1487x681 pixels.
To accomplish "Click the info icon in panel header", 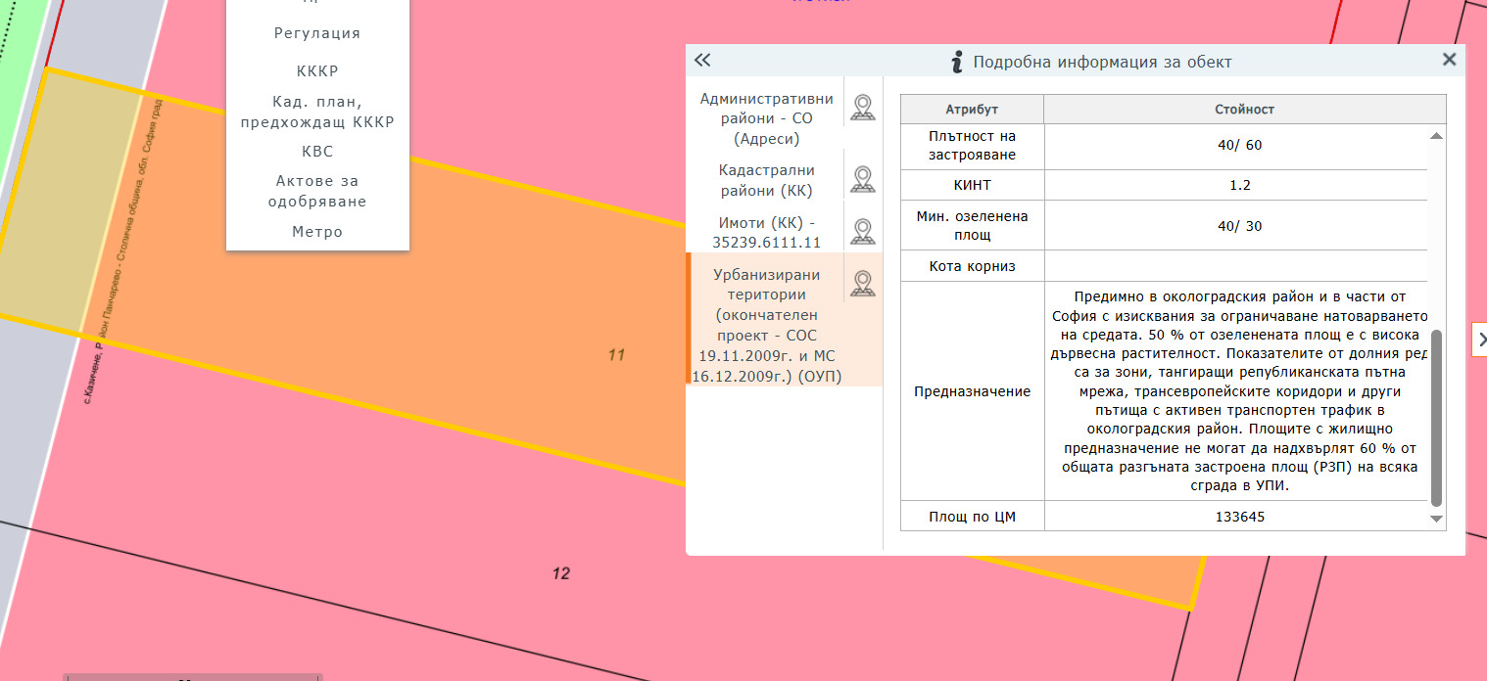I will pyautogui.click(x=958, y=62).
